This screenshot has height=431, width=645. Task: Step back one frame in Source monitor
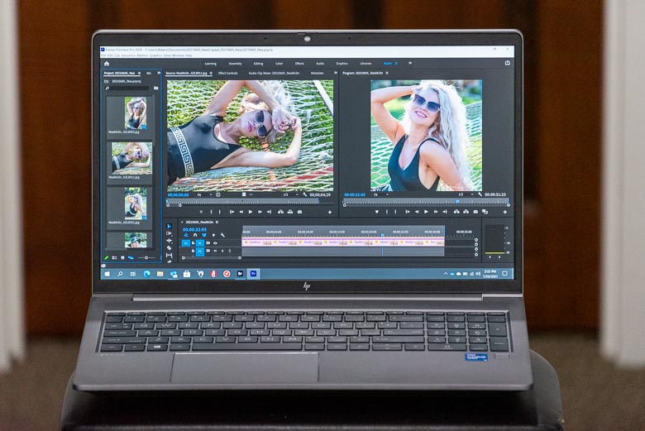241,212
